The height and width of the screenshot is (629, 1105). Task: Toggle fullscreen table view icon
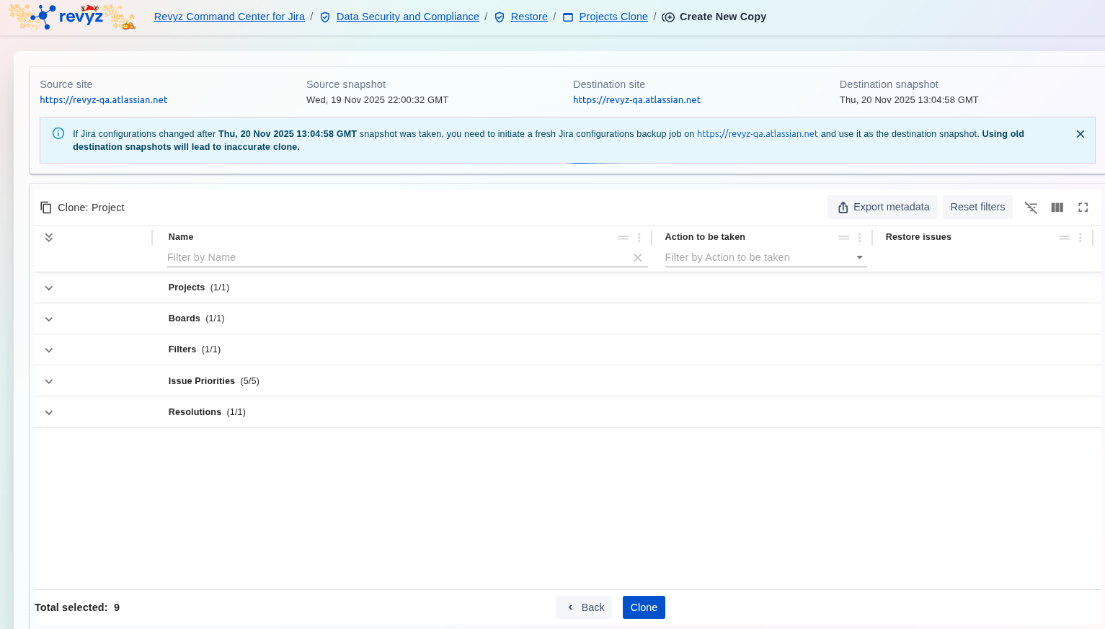[x=1083, y=208]
